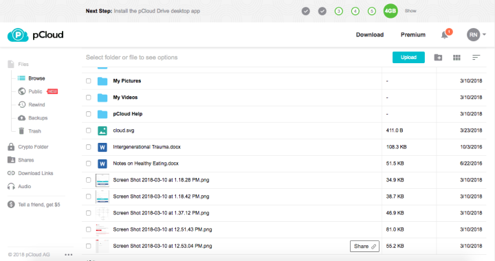Click the Upload button

coord(408,58)
